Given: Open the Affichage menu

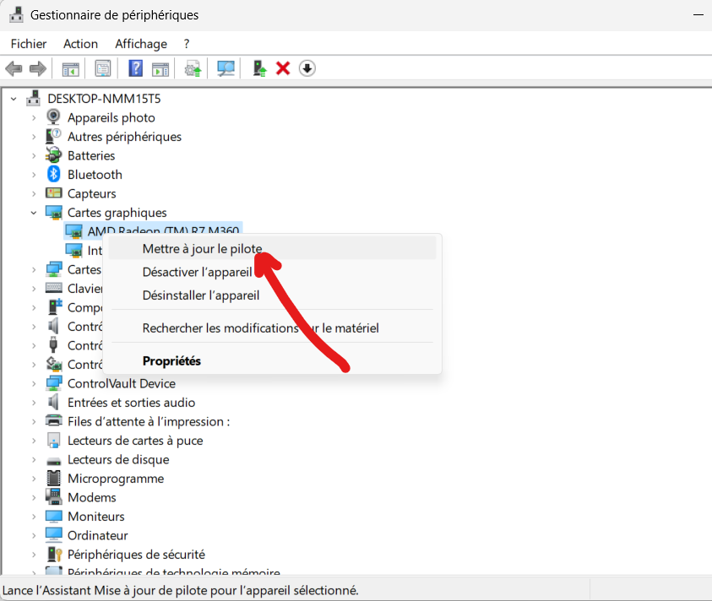Looking at the screenshot, I should tap(140, 43).
